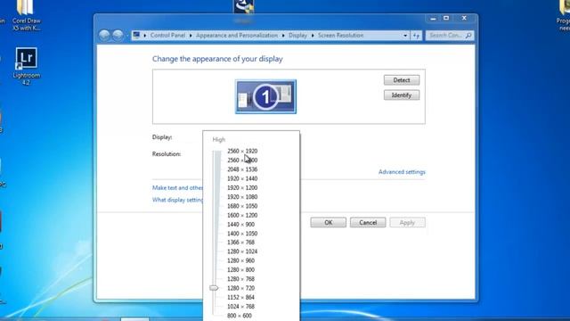This screenshot has height=321, width=570.
Task: Click the resolution slider handle
Action: 214,288
